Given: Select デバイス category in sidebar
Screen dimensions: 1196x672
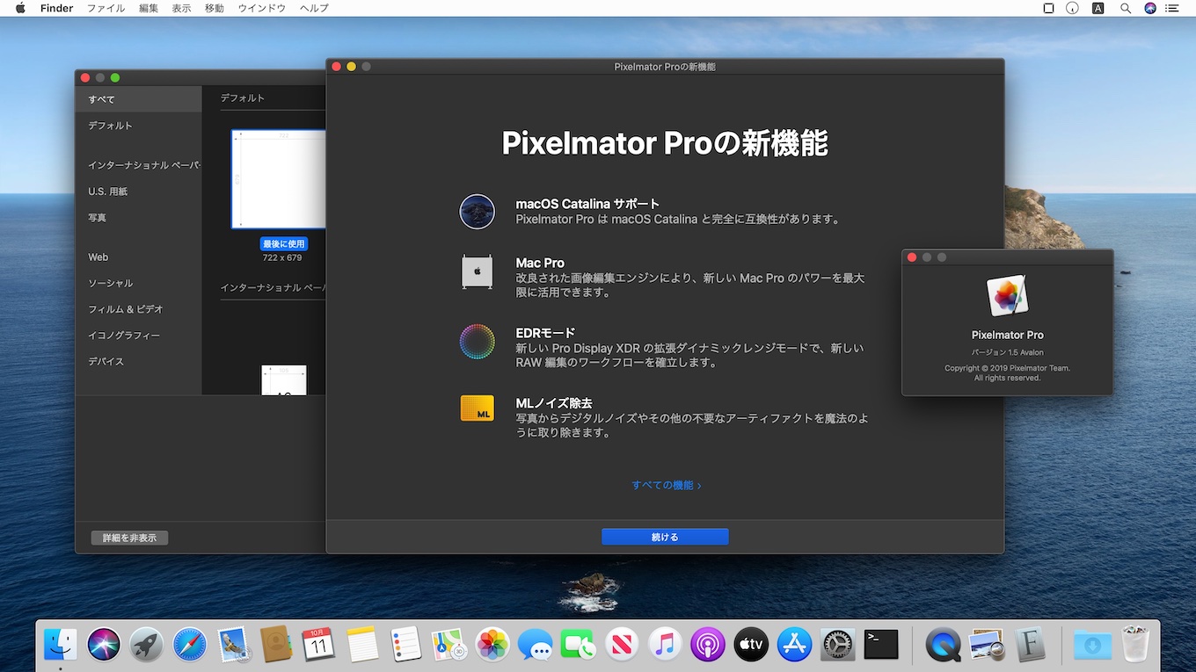Looking at the screenshot, I should (139, 362).
